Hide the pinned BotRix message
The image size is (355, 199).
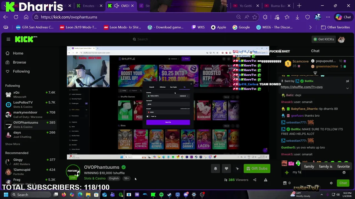[x=347, y=81]
